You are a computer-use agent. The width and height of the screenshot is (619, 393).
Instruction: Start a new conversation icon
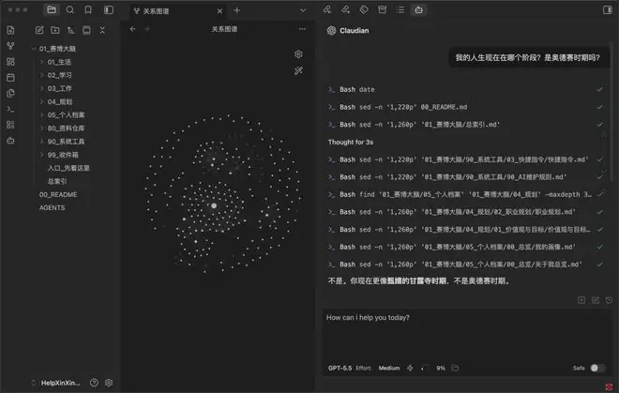596,300
